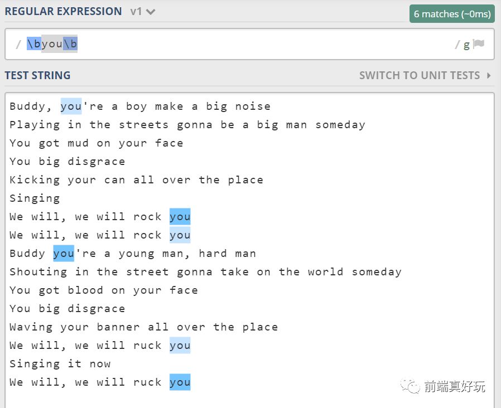Click the 'Singing' line
This screenshot has width=501, height=408.
click(35, 198)
